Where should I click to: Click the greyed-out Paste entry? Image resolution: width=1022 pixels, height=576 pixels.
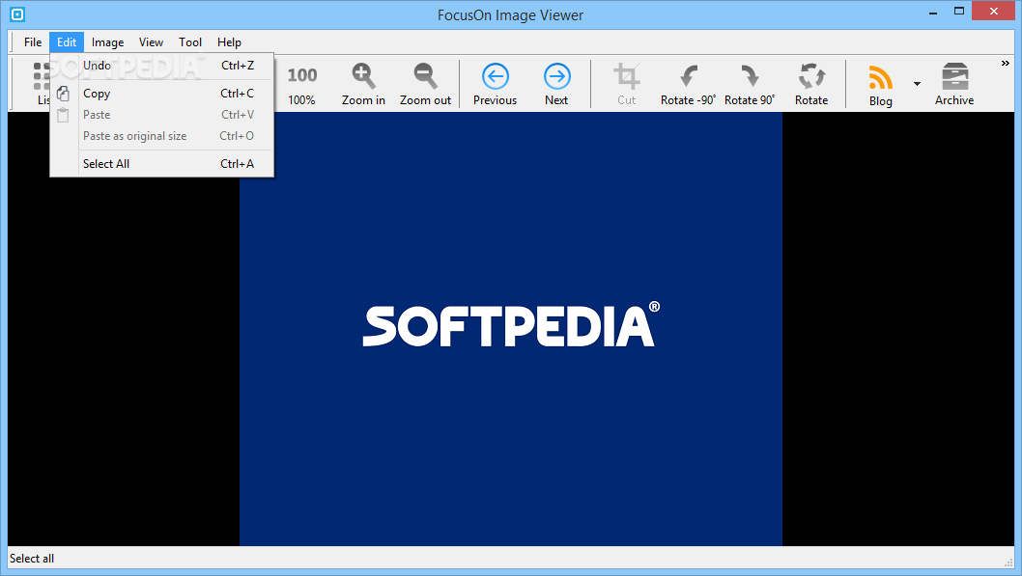pos(161,115)
